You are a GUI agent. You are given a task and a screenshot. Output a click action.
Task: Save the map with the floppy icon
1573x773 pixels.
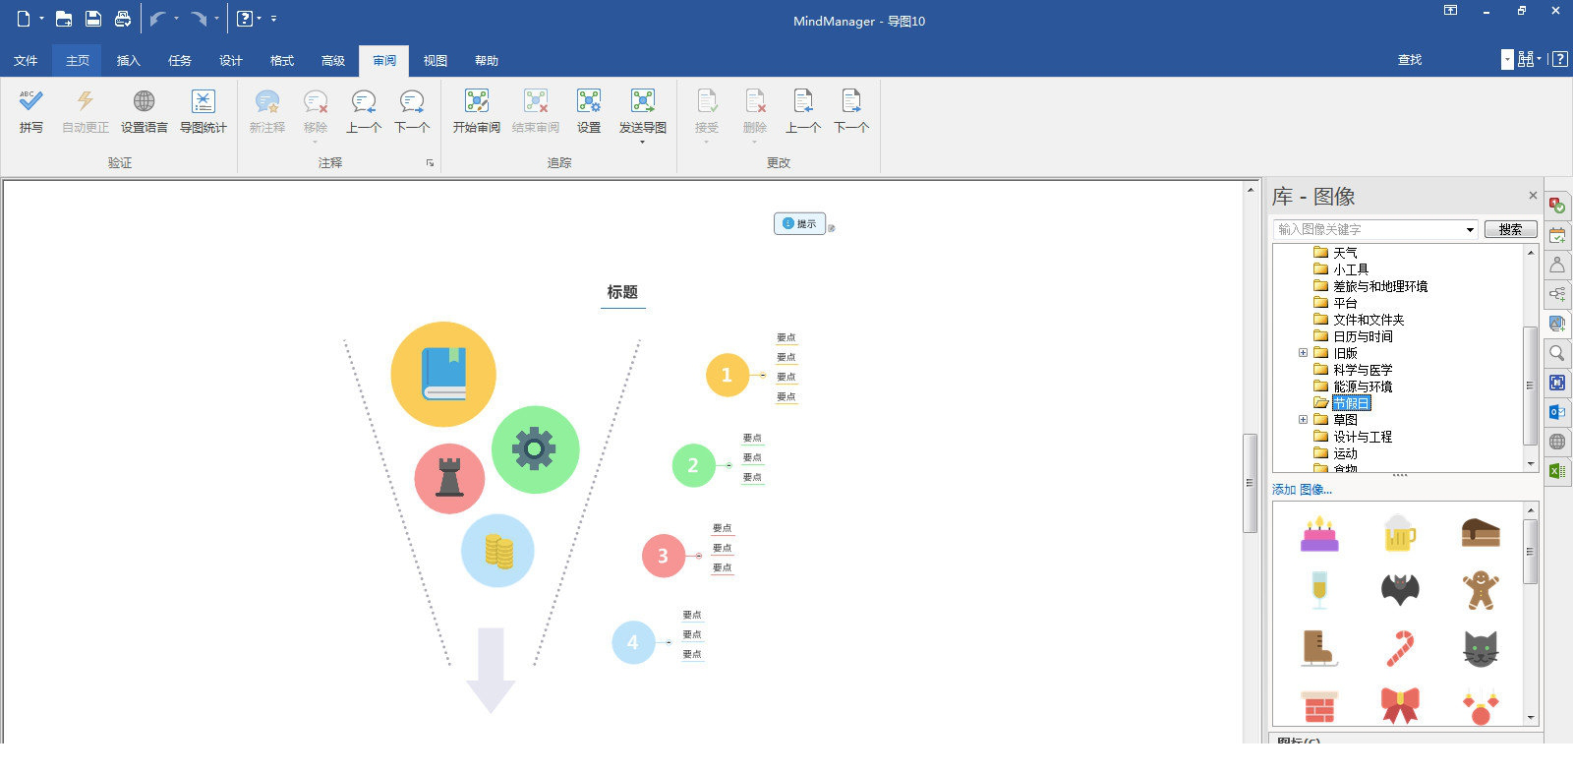(93, 19)
